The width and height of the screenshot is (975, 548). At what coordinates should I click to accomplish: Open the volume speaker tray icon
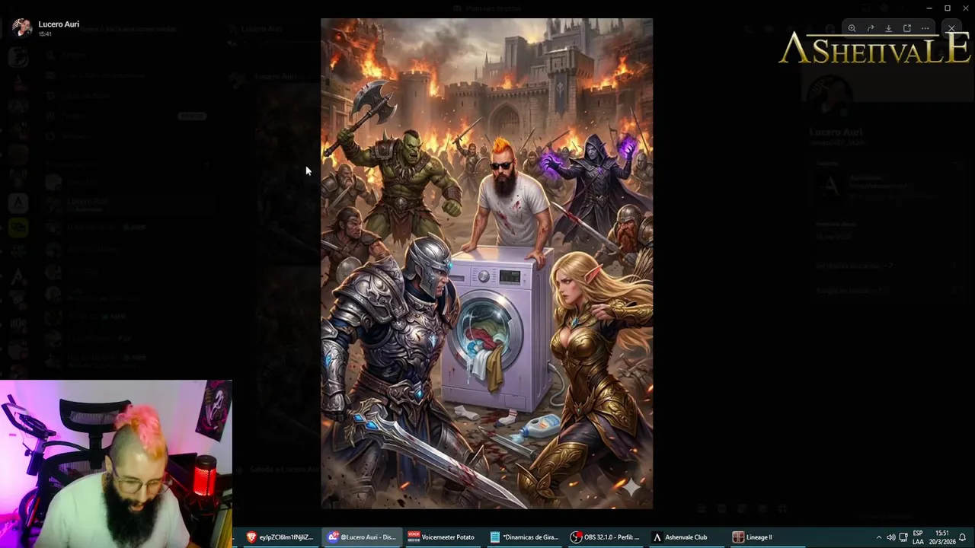pyautogui.click(x=890, y=537)
